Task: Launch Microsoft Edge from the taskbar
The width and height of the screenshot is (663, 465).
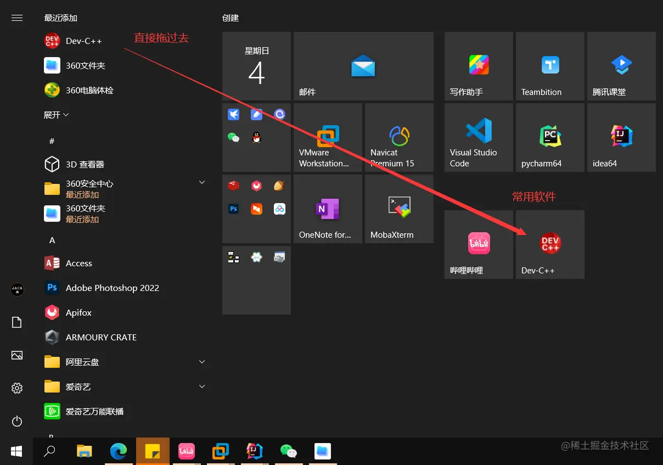Action: [118, 451]
